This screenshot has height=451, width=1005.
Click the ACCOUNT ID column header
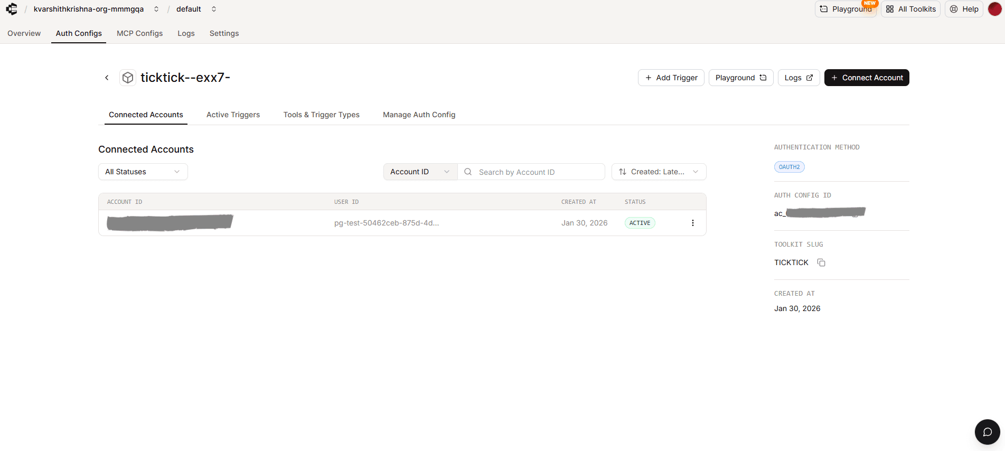125,202
